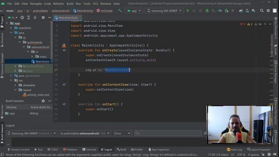Switch to the MainActivity.kt editor tab
Viewport: 279px width, 157px height.
click(68, 17)
